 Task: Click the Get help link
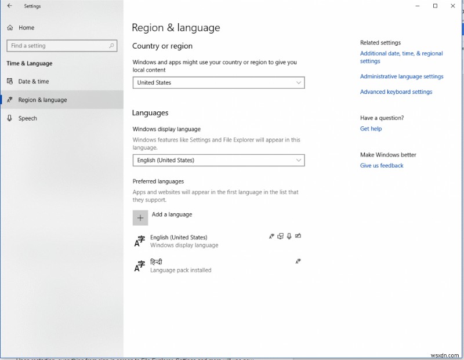[x=371, y=129]
